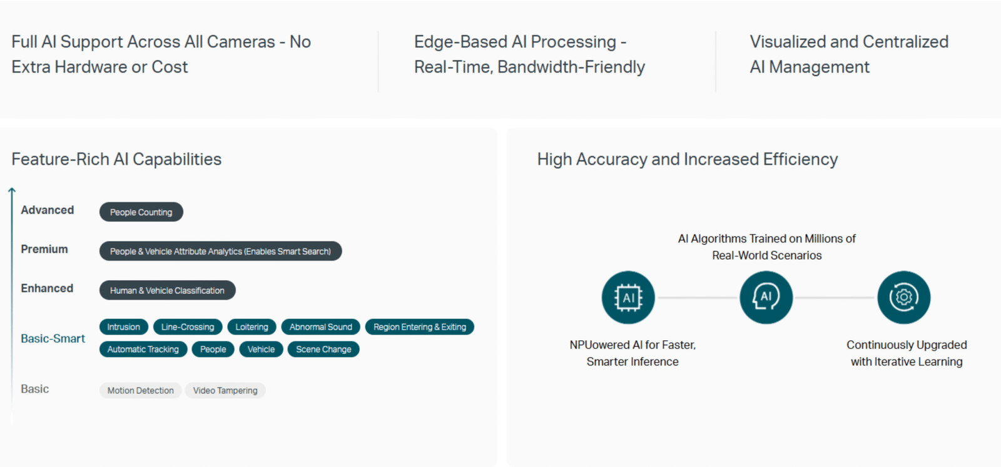Select the Advanced tier label

(47, 210)
